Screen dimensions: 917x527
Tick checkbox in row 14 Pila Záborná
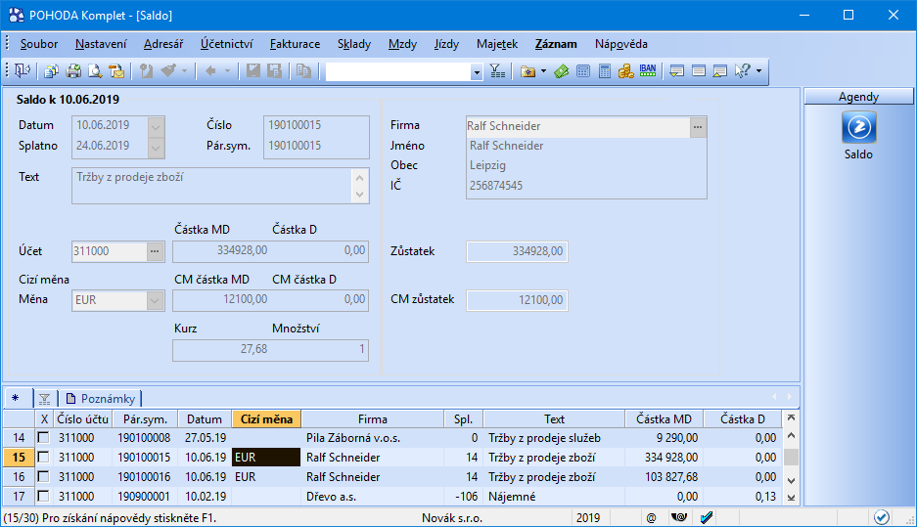pyautogui.click(x=43, y=438)
